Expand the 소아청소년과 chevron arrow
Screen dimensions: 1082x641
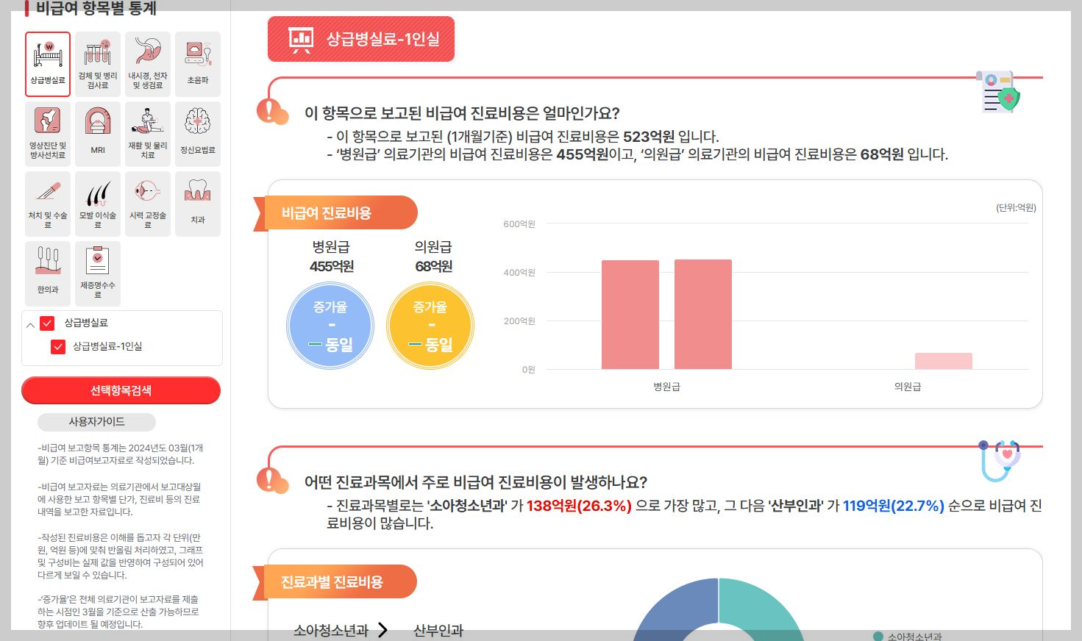point(382,630)
